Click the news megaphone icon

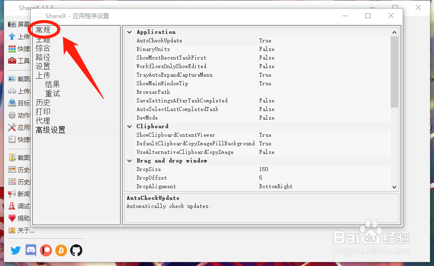point(12,194)
